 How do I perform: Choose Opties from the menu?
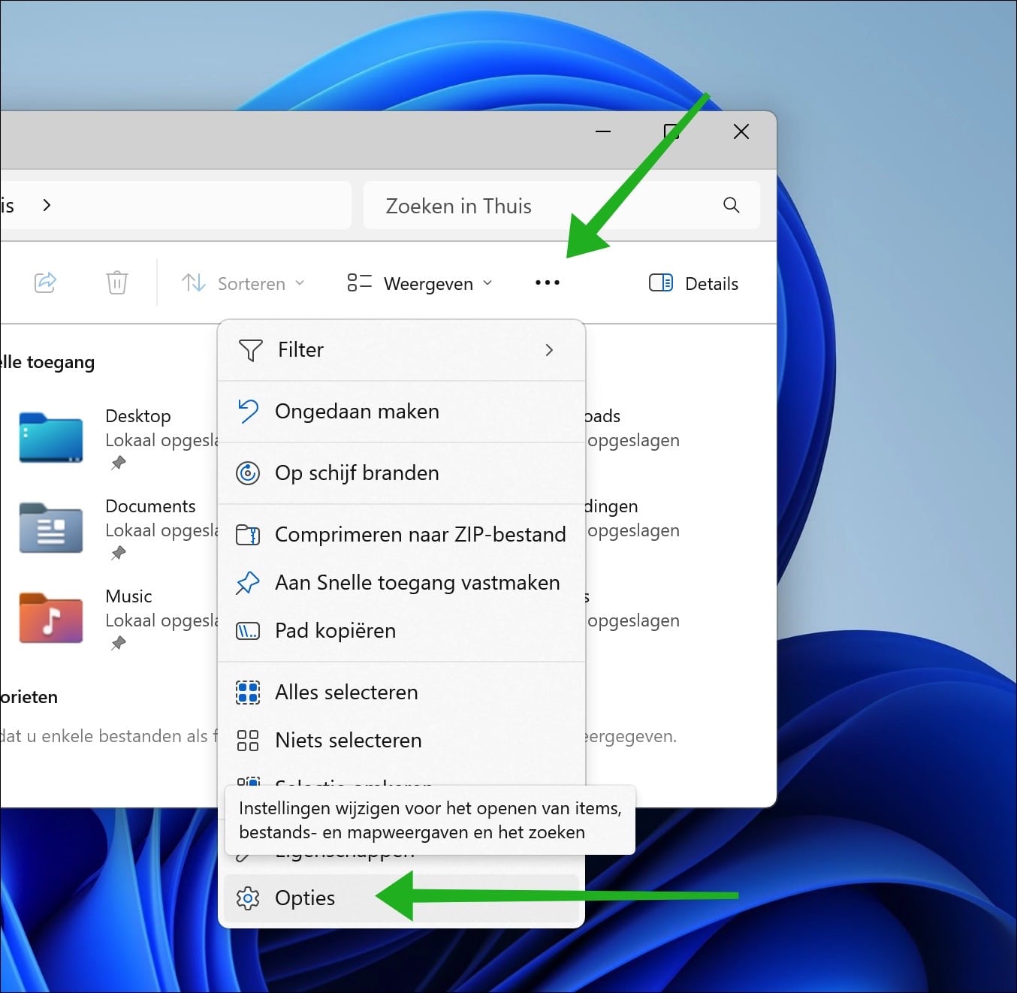tap(303, 898)
